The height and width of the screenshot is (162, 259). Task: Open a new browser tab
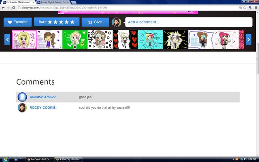click(x=74, y=2)
